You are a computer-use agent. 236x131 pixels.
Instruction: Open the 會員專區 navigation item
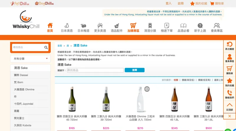point(217,27)
